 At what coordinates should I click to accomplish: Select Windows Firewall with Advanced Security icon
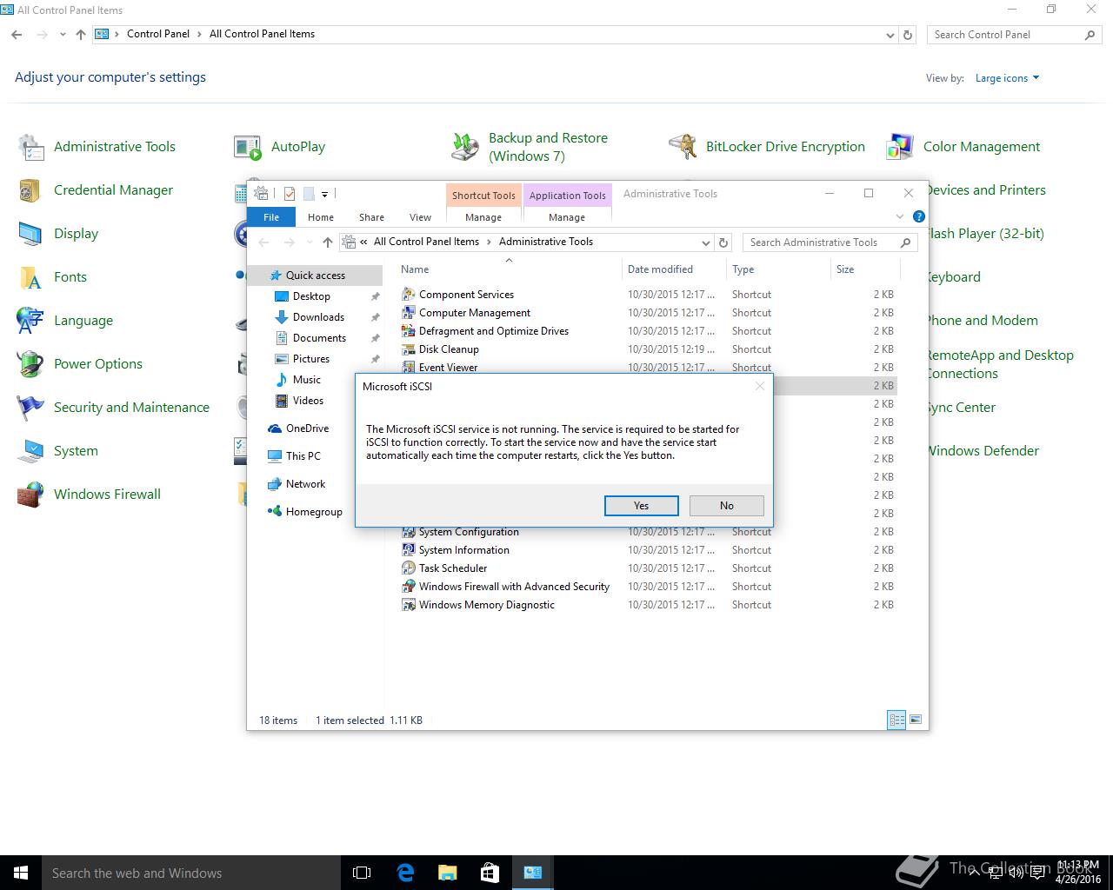pos(408,587)
